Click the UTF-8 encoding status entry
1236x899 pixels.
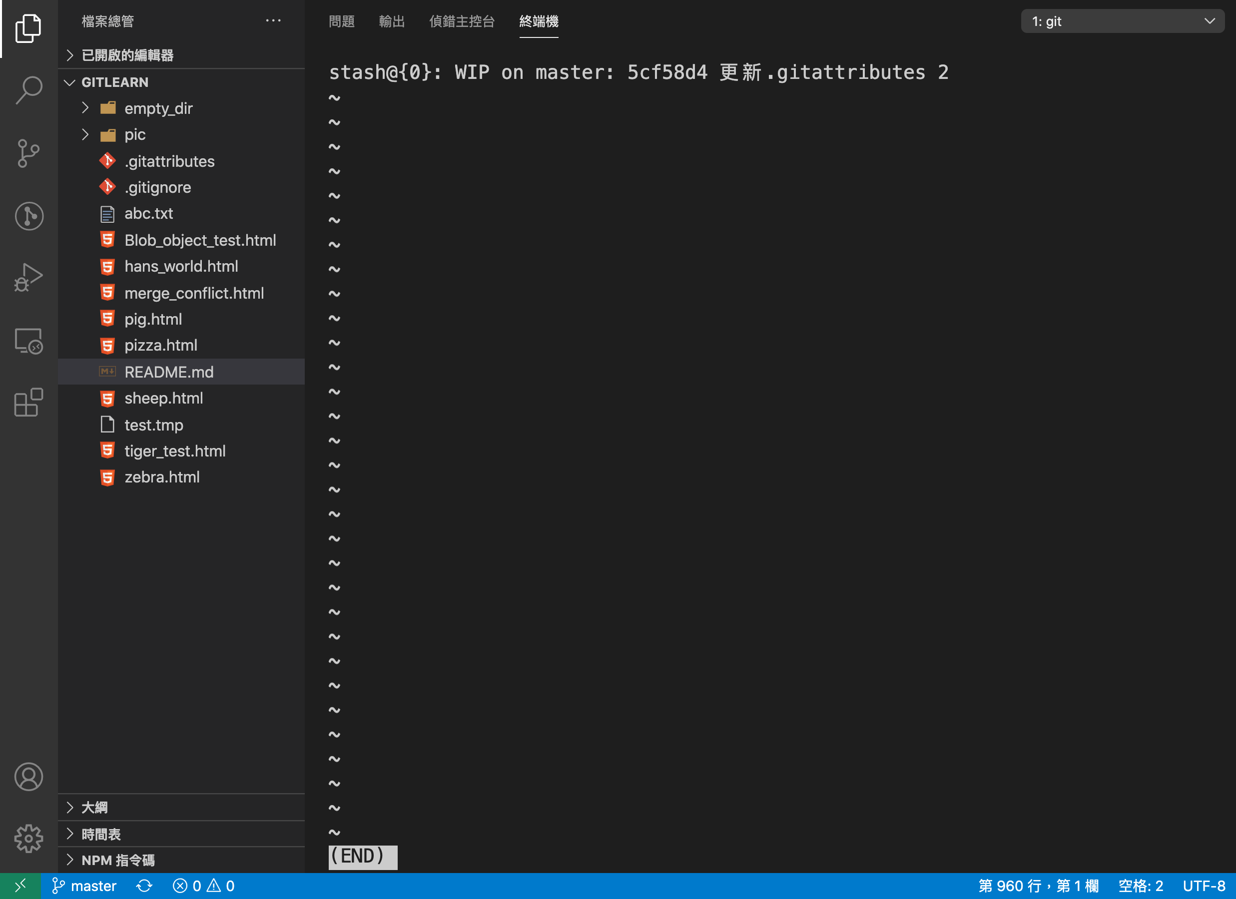1204,886
